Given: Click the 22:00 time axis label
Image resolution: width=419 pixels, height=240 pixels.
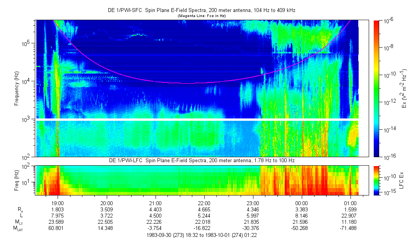Looking at the screenshot, I should [204, 203].
